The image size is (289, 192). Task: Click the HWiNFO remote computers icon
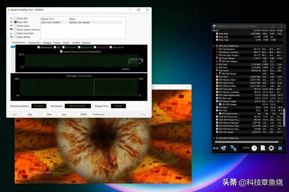point(233,148)
